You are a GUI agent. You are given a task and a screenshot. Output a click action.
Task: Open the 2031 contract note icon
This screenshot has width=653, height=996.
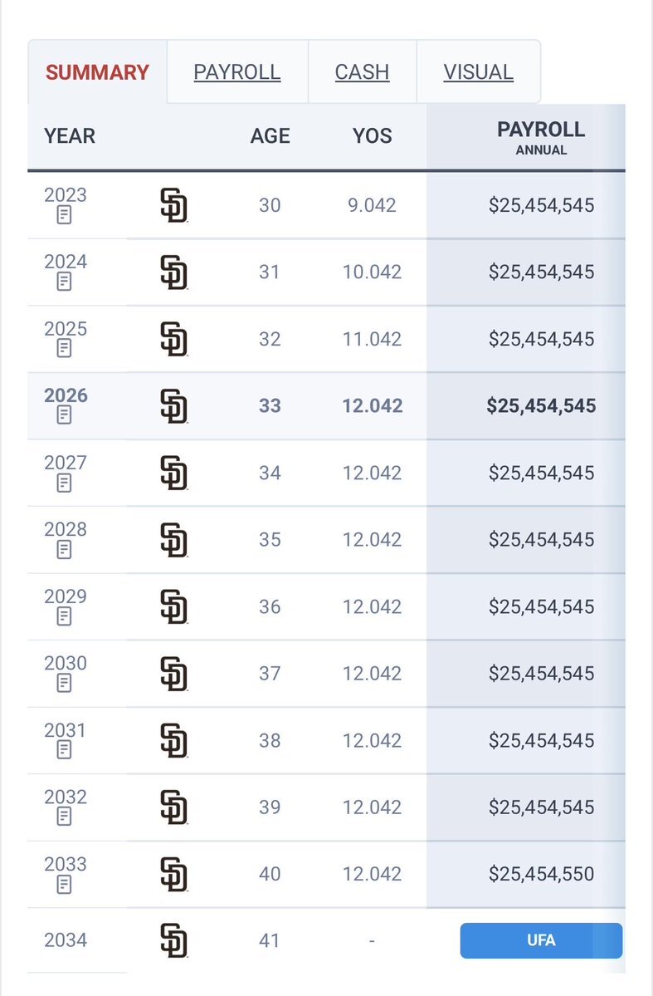coord(65,750)
